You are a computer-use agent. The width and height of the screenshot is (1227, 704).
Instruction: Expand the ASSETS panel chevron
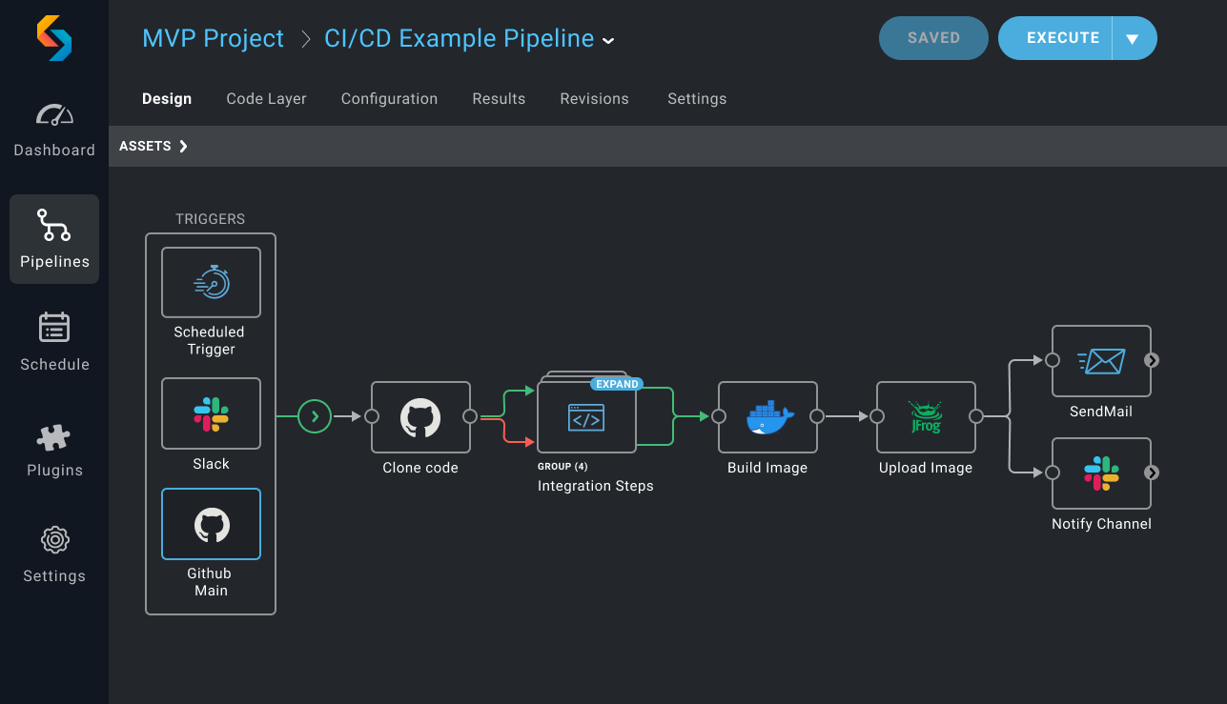(183, 146)
